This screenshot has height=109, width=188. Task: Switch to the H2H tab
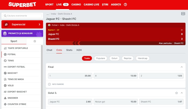pyautogui.click(x=79, y=50)
